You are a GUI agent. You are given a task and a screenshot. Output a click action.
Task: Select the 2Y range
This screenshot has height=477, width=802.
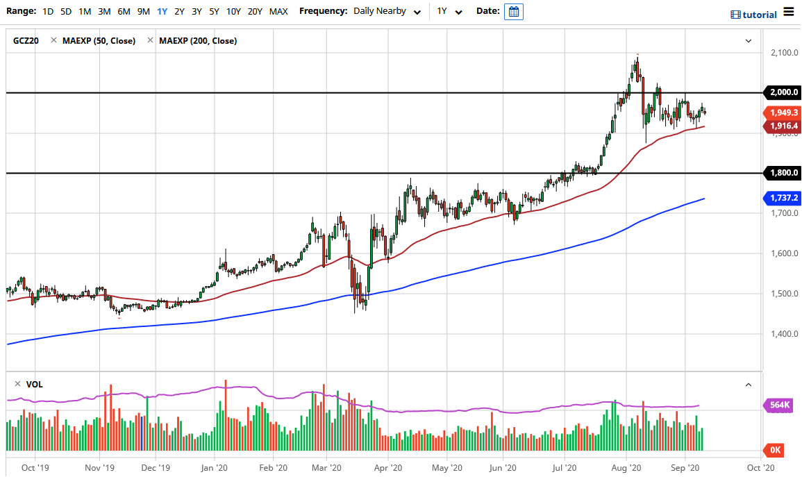pyautogui.click(x=180, y=11)
